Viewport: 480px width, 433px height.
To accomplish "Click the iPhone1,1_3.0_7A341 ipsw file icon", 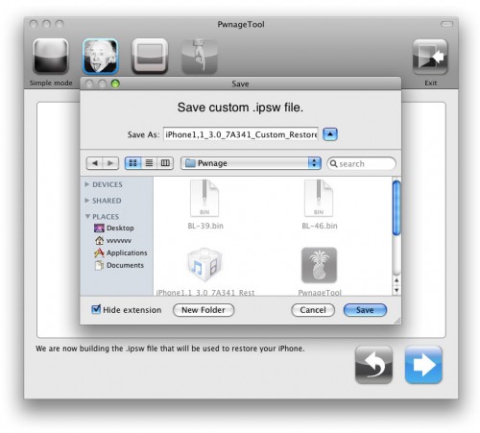I will pyautogui.click(x=204, y=265).
